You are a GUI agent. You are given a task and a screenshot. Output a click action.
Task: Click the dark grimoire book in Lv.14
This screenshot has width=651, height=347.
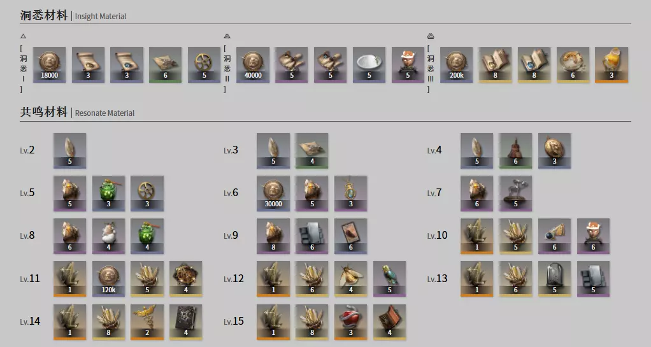185,322
